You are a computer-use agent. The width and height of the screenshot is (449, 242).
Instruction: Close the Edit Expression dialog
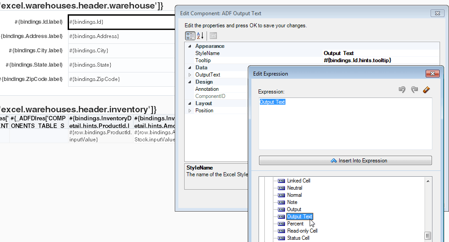[x=432, y=74]
